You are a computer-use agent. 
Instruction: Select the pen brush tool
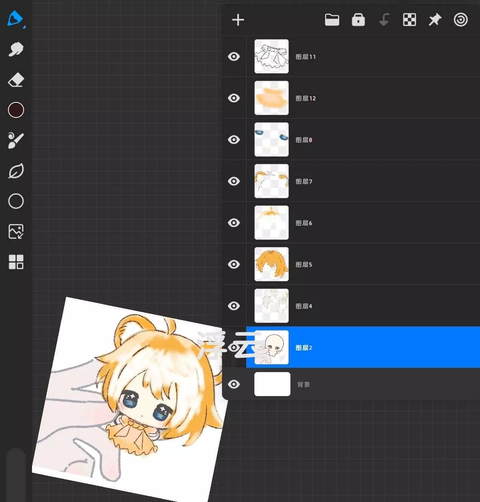[x=16, y=19]
